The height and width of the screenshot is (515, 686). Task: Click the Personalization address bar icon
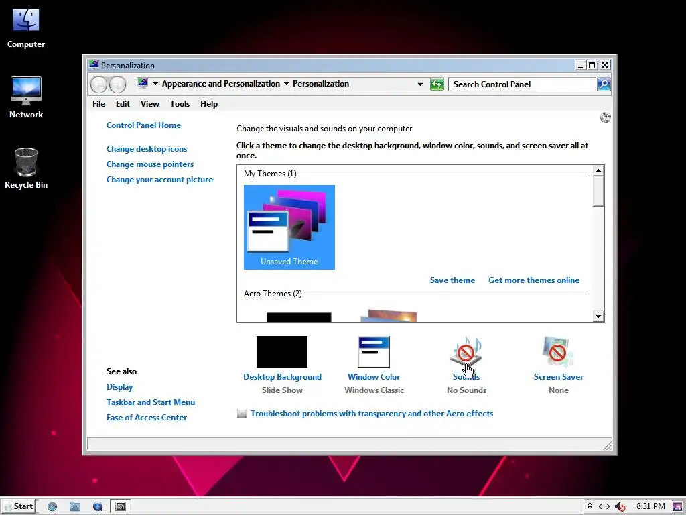(143, 83)
